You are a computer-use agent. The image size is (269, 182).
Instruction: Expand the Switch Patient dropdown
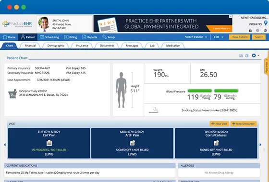196,37
